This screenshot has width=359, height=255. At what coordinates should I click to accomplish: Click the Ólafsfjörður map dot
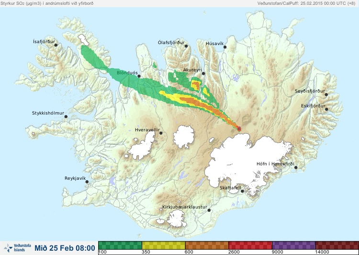(186, 46)
